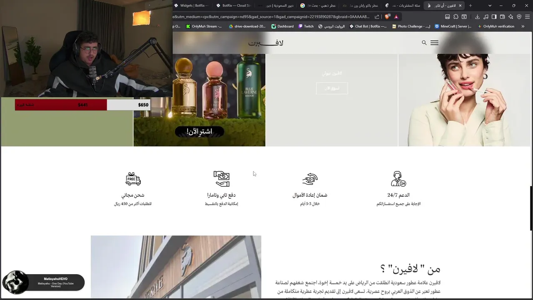
Task: Click the text الإجابة على جميع استفساراتكم
Action: point(399,204)
